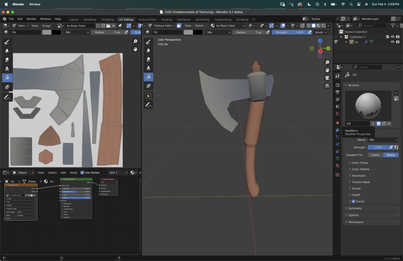The width and height of the screenshot is (403, 261).
Task: Expand the Color Picker panel
Action: tap(360, 163)
